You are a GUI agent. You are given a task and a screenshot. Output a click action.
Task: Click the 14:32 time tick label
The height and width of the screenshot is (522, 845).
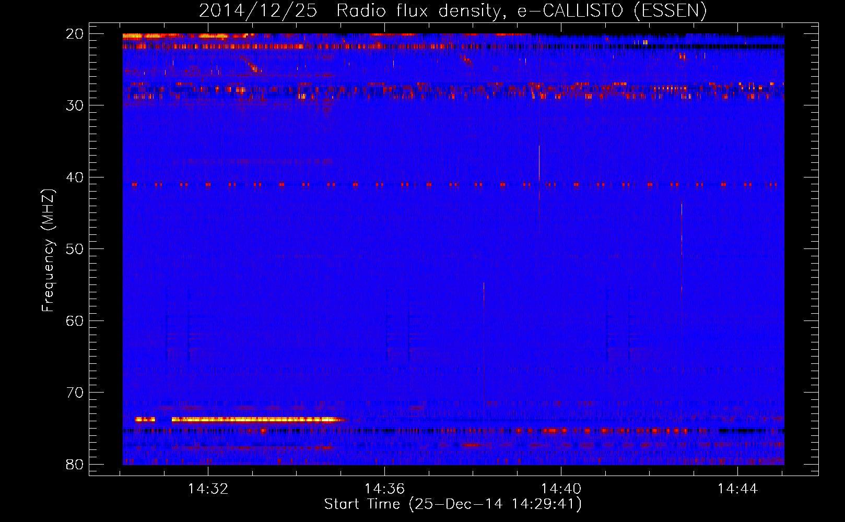click(x=208, y=489)
